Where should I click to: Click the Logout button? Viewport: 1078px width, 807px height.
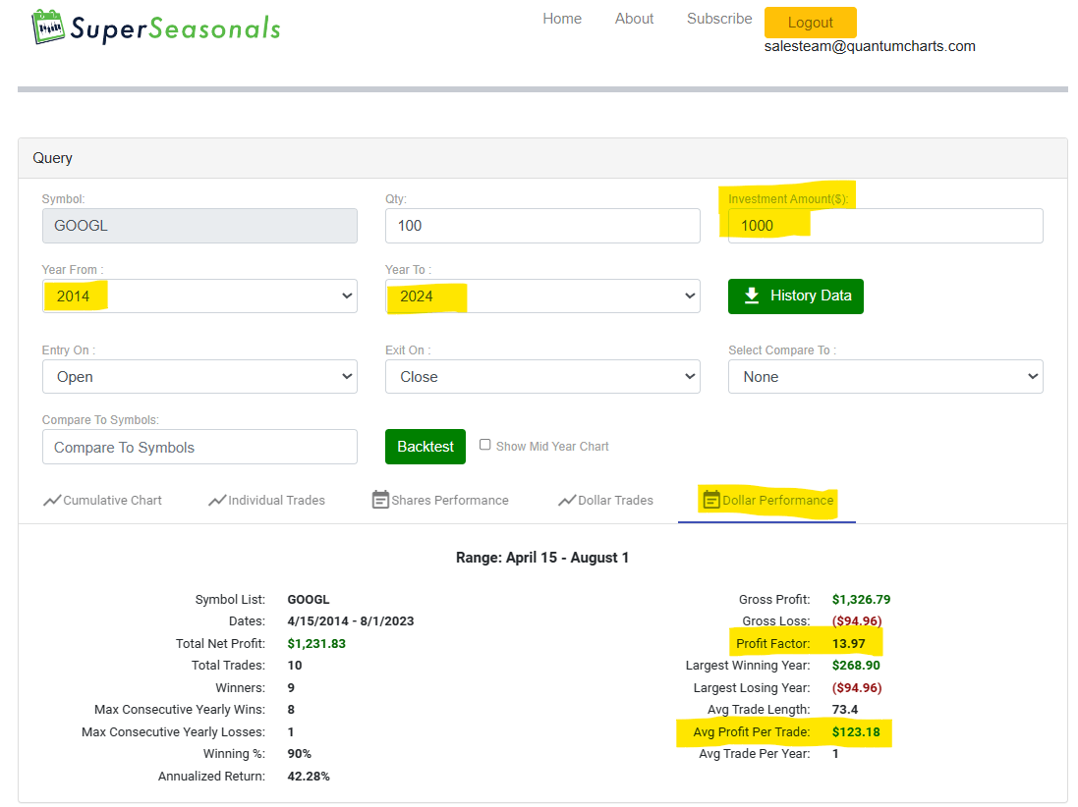click(811, 22)
